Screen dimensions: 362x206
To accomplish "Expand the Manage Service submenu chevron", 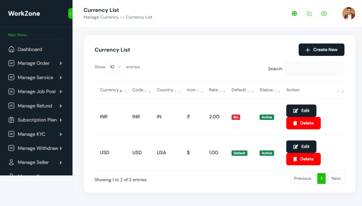I will pyautogui.click(x=61, y=78).
